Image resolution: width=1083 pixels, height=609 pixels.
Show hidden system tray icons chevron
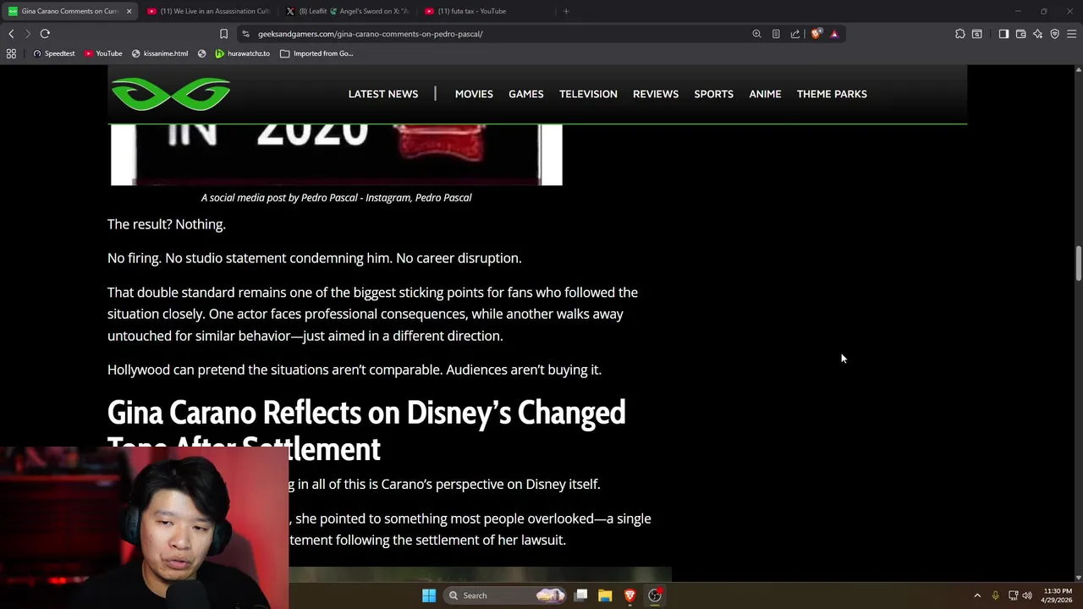pyautogui.click(x=977, y=595)
